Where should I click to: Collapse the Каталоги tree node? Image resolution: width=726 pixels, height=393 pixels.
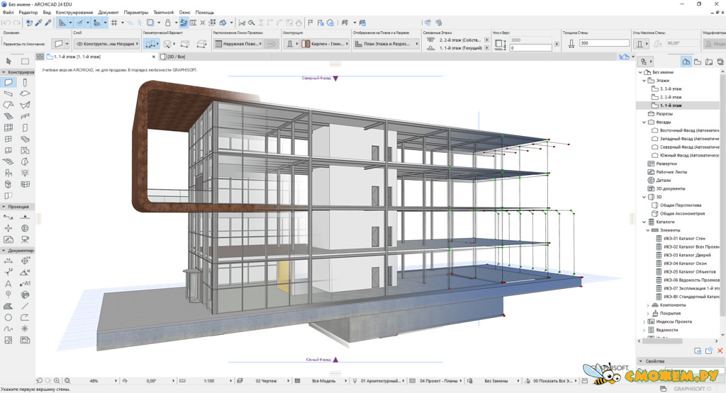(x=644, y=222)
